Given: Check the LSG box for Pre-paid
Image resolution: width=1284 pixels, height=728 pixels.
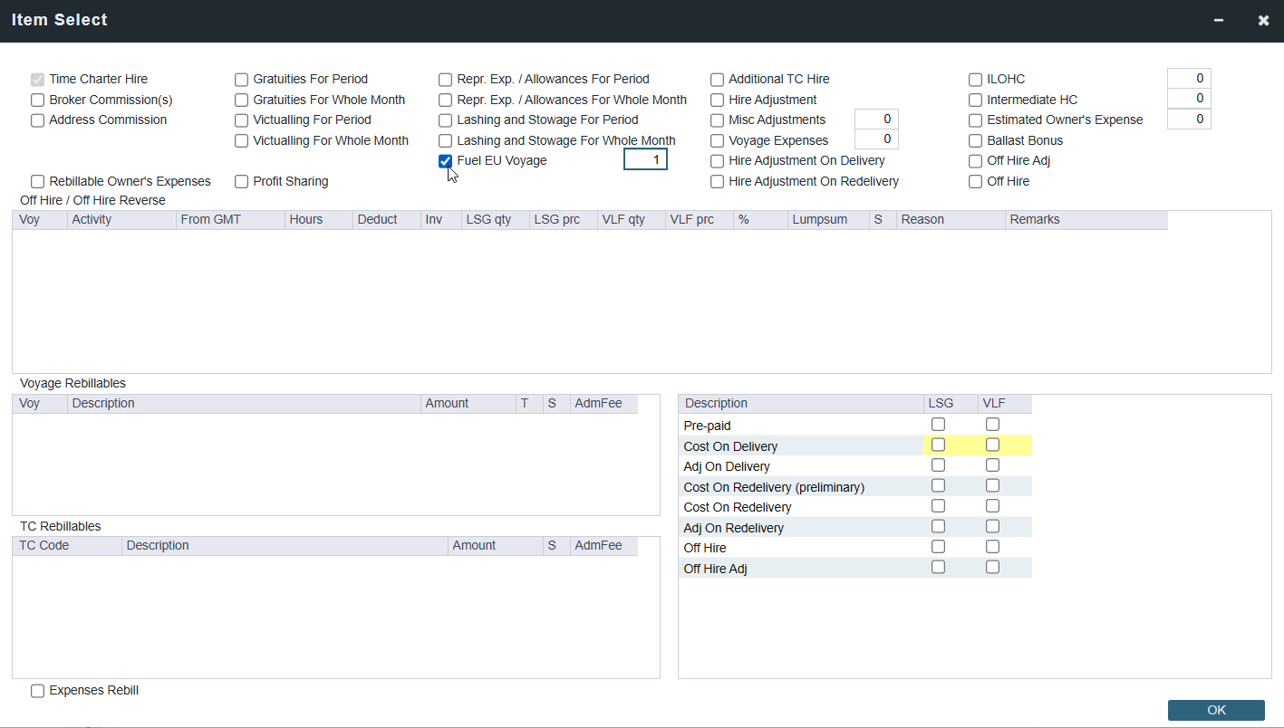Looking at the screenshot, I should pyautogui.click(x=938, y=424).
